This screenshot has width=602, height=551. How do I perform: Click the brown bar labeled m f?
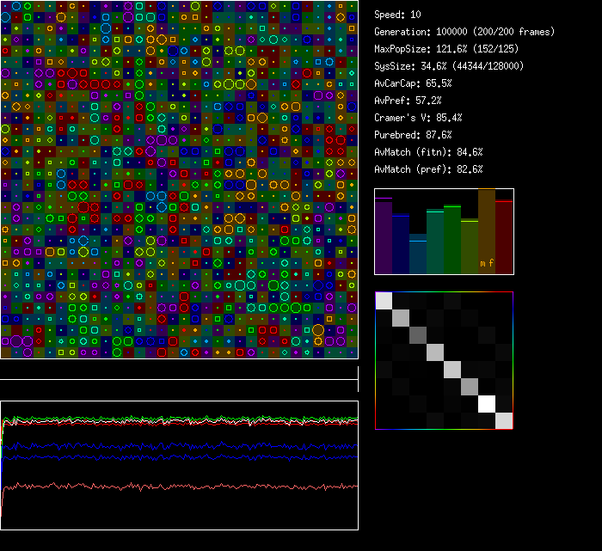tap(487, 232)
